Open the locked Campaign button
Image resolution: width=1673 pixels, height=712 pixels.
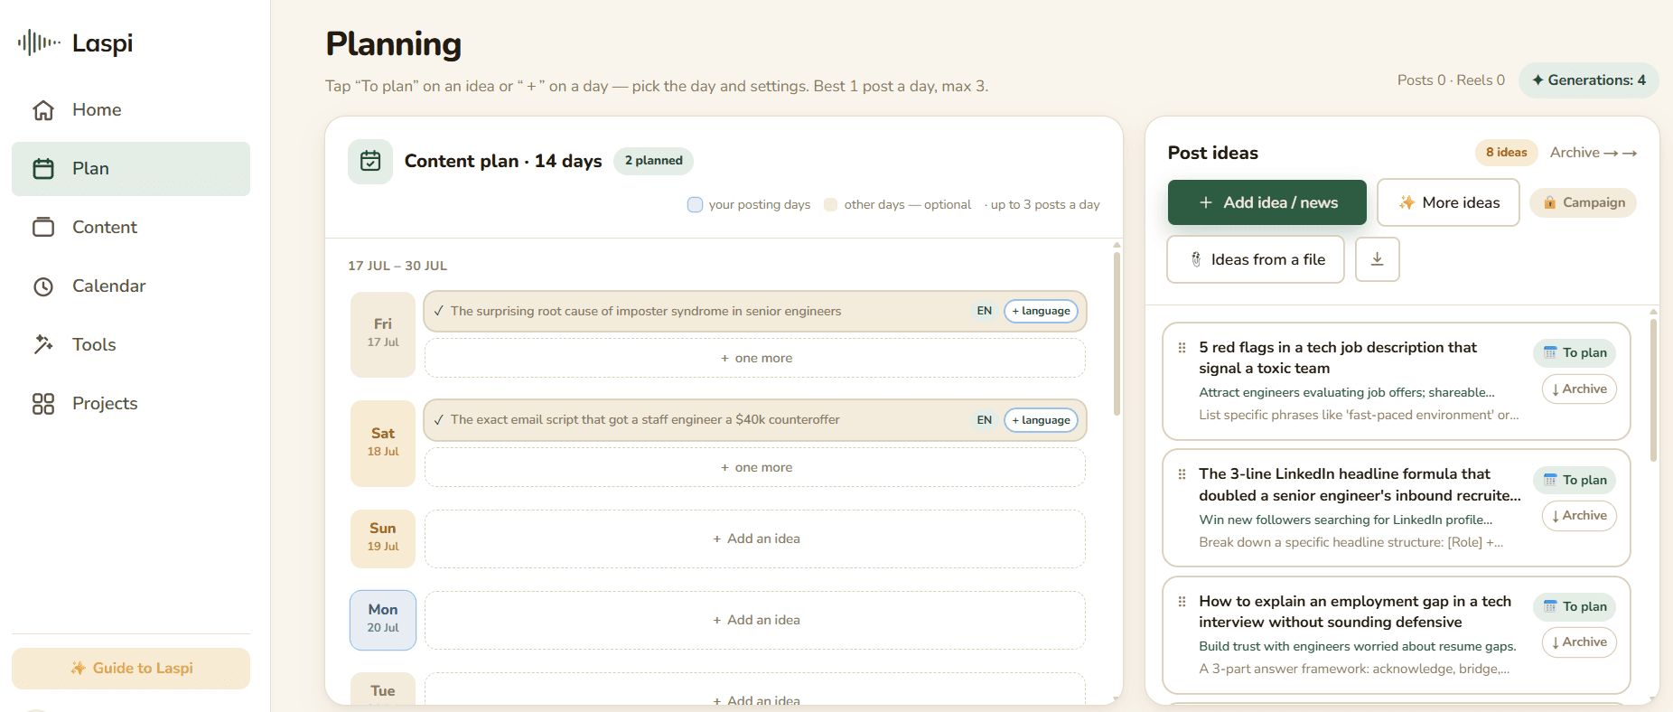click(1584, 202)
